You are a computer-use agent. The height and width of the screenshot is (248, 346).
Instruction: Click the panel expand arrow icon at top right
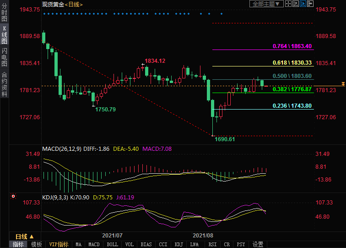(x=310, y=4)
